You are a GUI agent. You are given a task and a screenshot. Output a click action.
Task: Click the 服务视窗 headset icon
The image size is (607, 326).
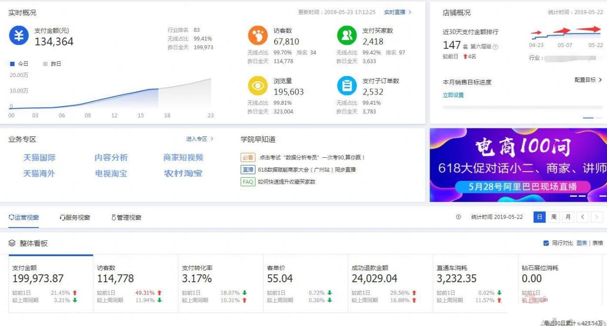pos(62,217)
